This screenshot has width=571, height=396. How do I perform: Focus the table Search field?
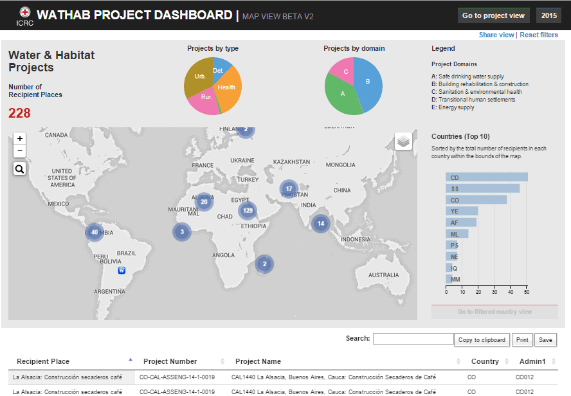click(413, 339)
